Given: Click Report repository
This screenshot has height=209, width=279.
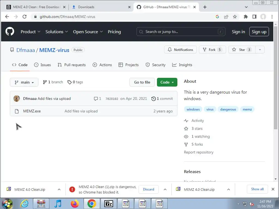Looking at the screenshot, I should pos(199,152).
